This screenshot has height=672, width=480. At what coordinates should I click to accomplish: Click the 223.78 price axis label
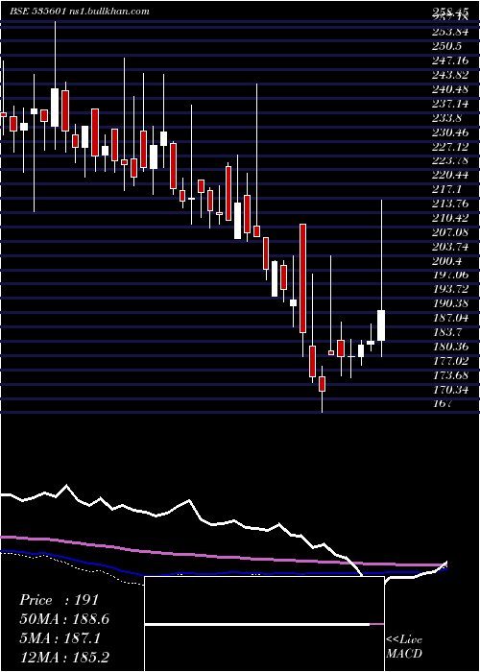tap(449, 160)
